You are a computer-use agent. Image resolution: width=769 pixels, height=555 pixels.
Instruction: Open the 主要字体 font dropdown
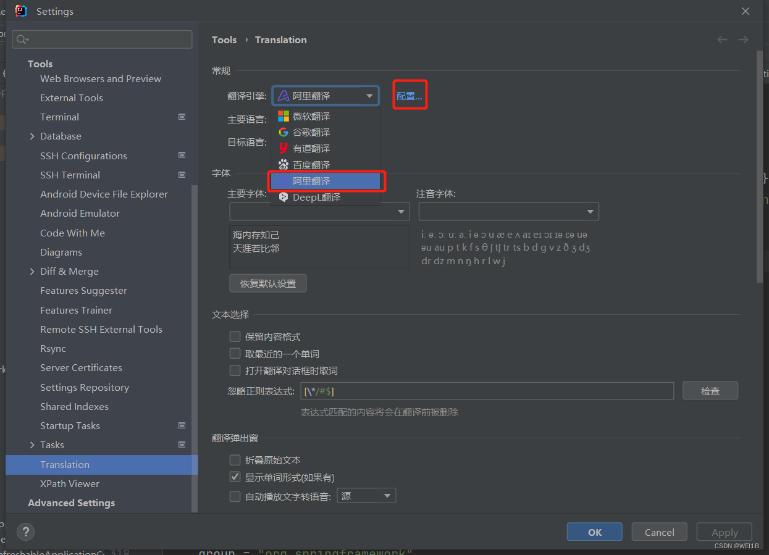pos(319,212)
